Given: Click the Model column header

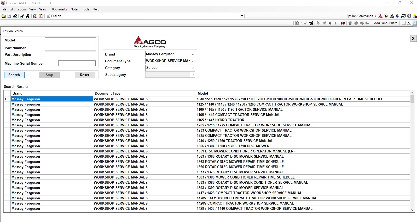Looking at the screenshot, I should (x=303, y=93).
